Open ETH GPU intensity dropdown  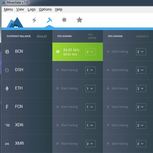[141, 88]
